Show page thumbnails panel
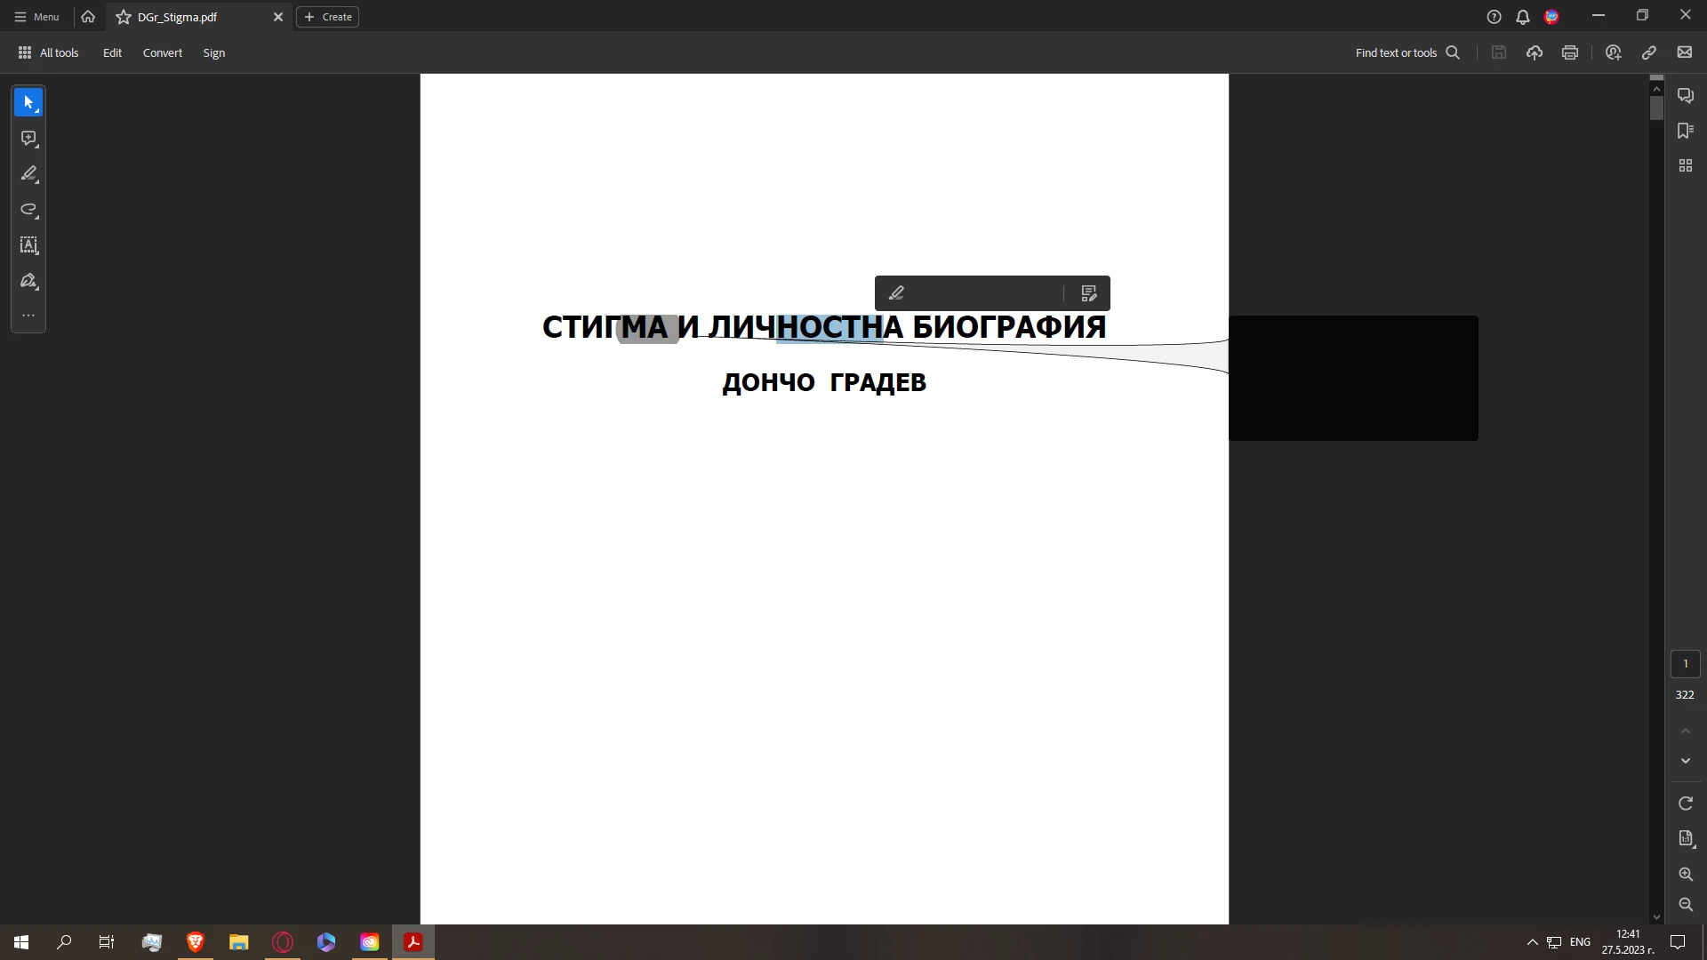This screenshot has height=960, width=1707. coord(1685,166)
